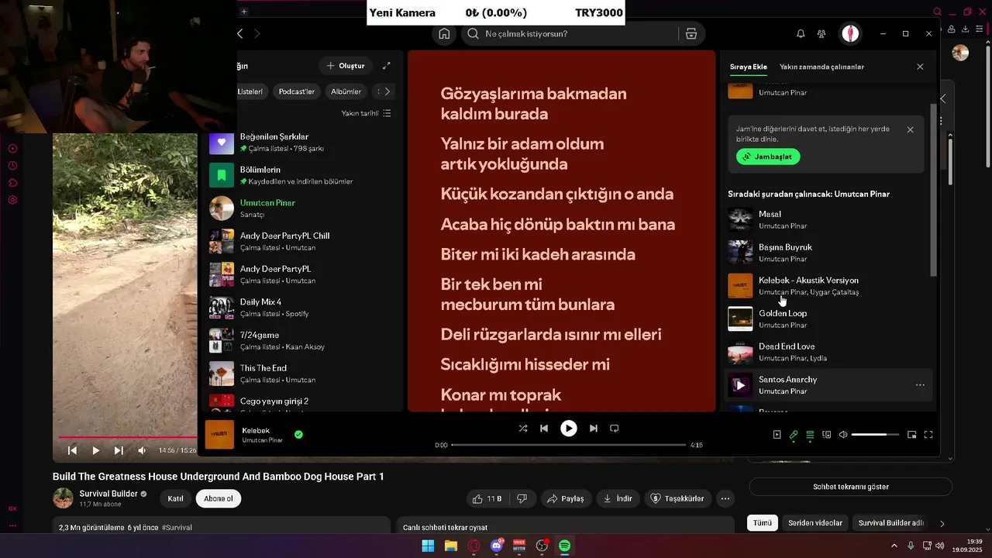Open the This The End playlist
Image resolution: width=992 pixels, height=558 pixels.
(x=302, y=374)
